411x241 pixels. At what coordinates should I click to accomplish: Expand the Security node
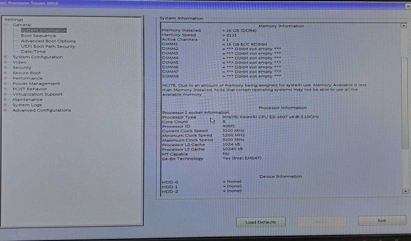pyautogui.click(x=6, y=68)
